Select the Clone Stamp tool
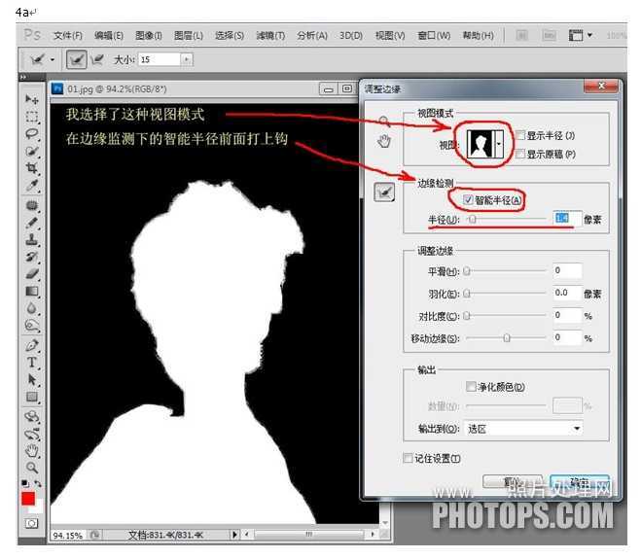This screenshot has width=641, height=559. tap(32, 239)
